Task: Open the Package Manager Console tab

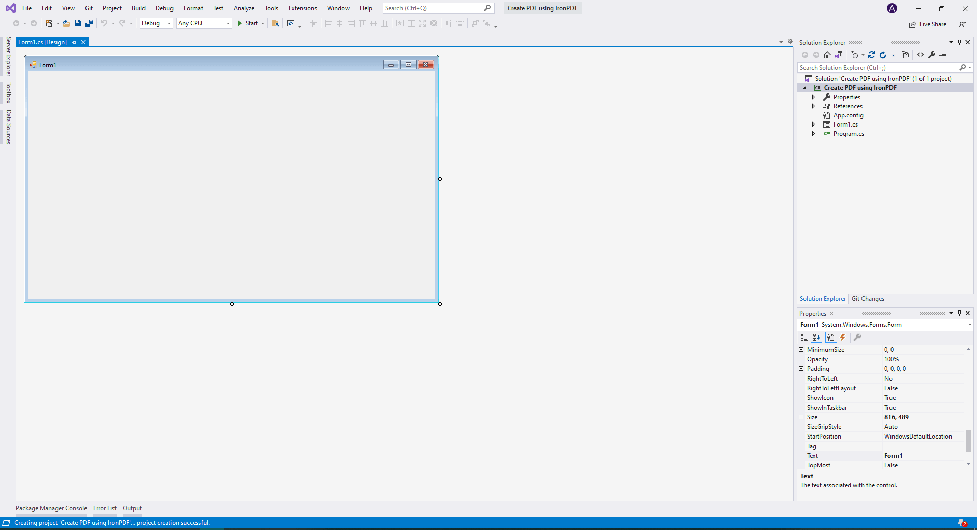Action: (51, 508)
